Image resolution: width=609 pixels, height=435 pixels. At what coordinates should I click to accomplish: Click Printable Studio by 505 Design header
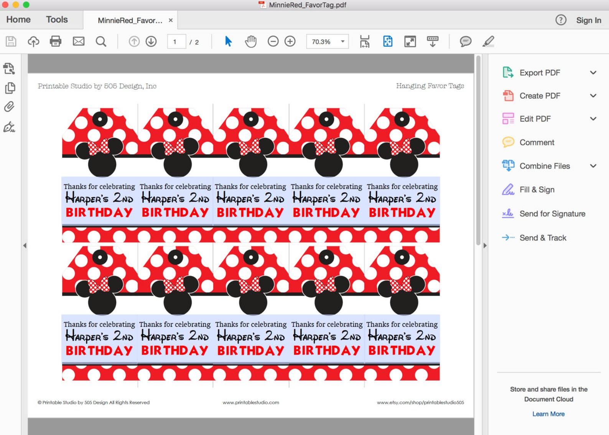tap(97, 86)
